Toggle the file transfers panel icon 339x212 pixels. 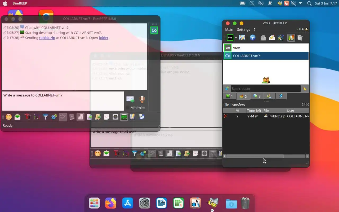[291, 38]
